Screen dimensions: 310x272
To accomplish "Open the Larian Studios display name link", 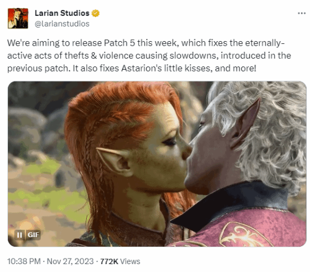I will 62,14.
